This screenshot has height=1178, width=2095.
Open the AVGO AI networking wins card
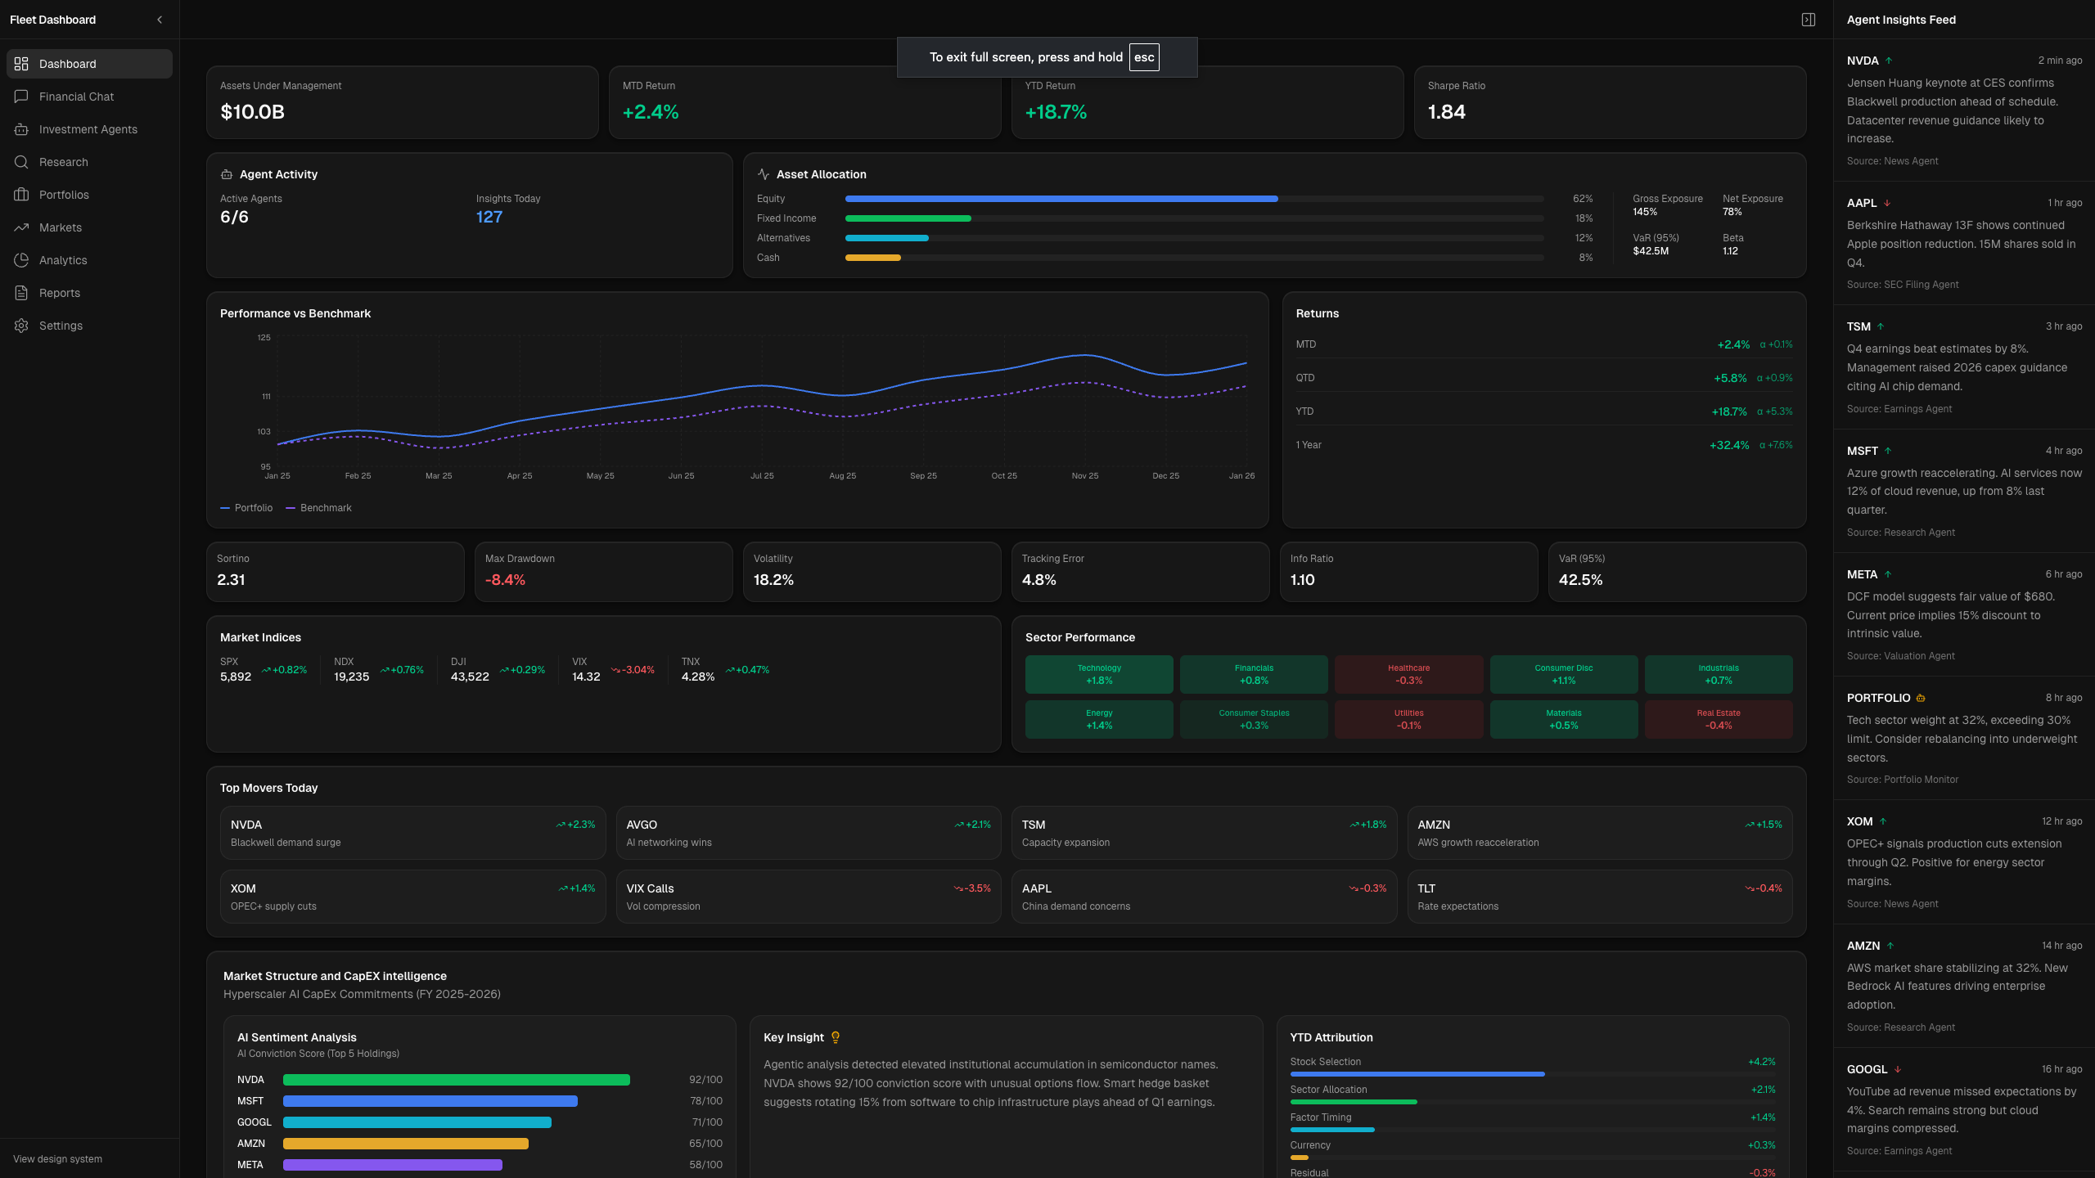(x=809, y=833)
